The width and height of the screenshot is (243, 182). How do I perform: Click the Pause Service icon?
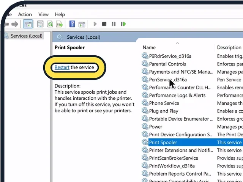coord(114,24)
